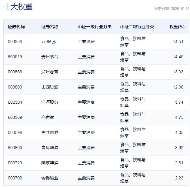Select security code 600702
Image resolution: width=190 pixels, height=187 pixels.
15,178
